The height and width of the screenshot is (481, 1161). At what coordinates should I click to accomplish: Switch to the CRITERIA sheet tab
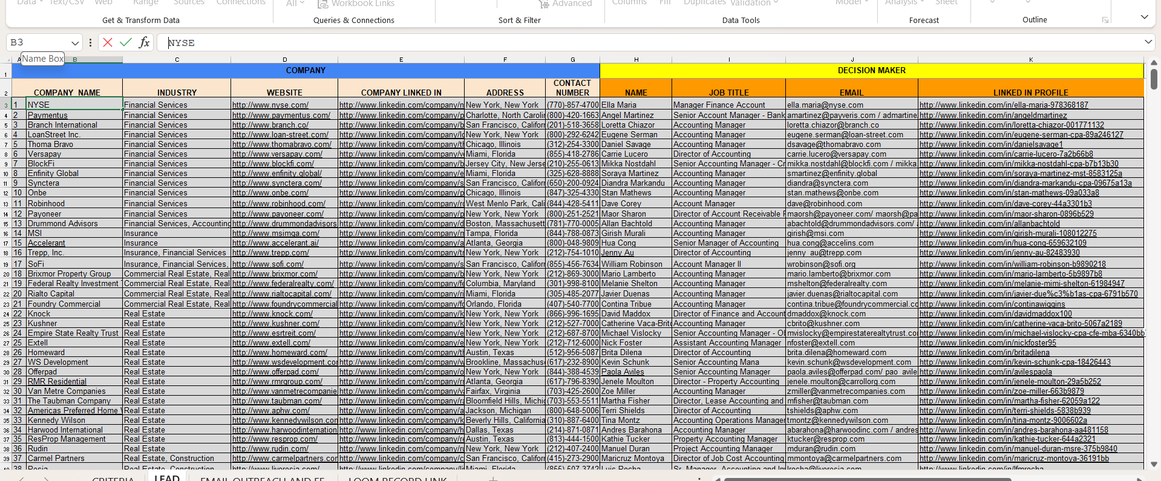point(113,478)
